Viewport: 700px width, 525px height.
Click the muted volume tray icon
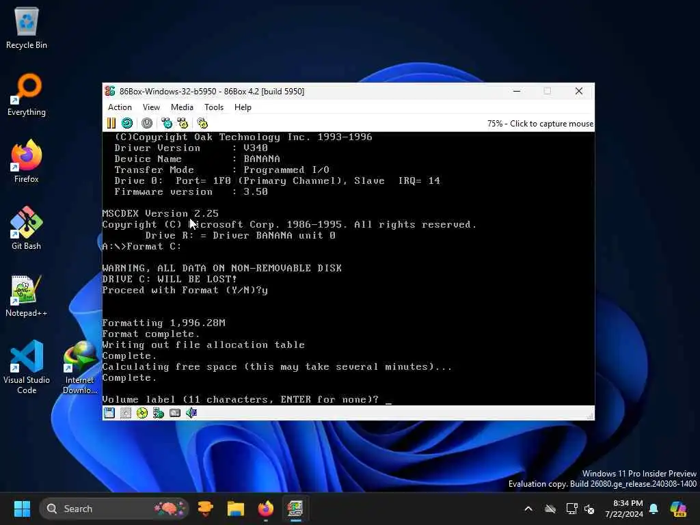tap(589, 509)
